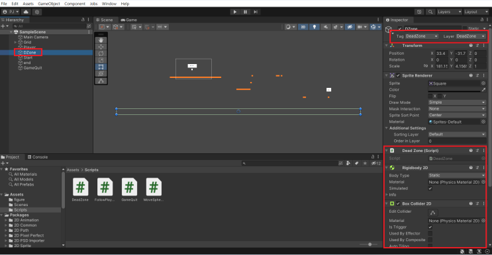Open the cloud services icon
This screenshot has height=255, width=492.
coord(26,12)
